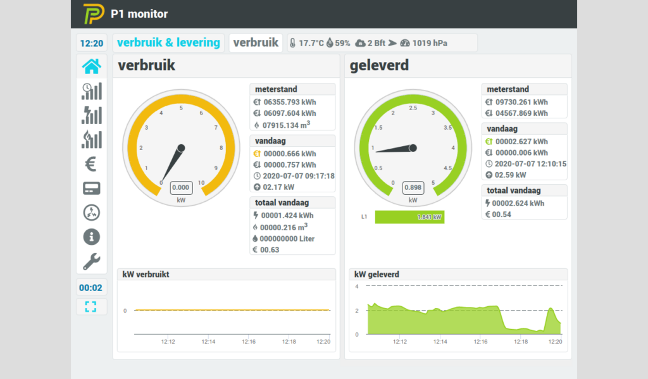Click the clock icon beside 2020-07-07 12:10:15

click(x=489, y=164)
